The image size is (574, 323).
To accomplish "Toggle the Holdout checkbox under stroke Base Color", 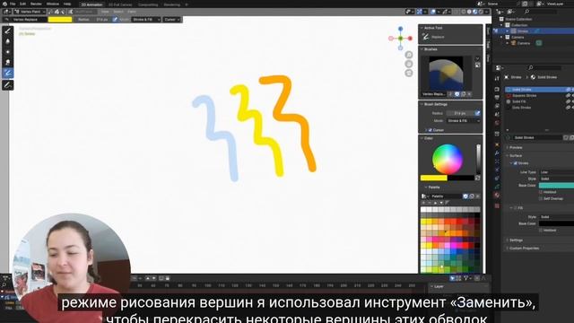I will (541, 192).
